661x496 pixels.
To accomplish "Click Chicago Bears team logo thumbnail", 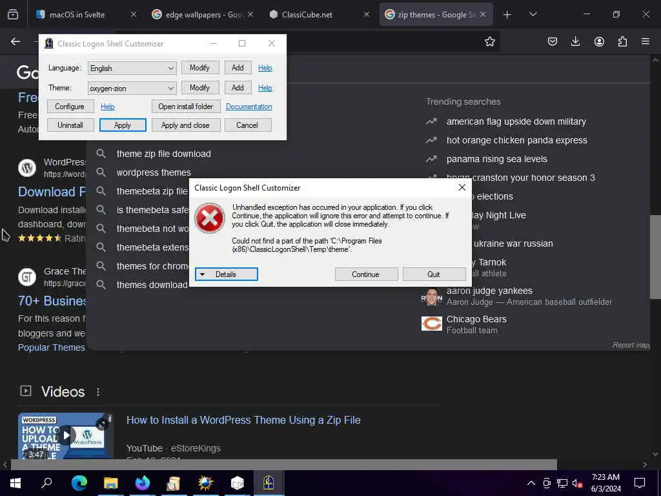I will click(432, 324).
